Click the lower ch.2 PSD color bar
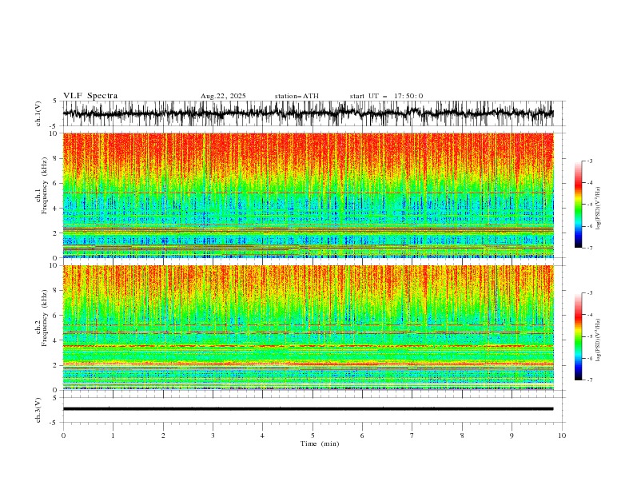 [x=578, y=336]
